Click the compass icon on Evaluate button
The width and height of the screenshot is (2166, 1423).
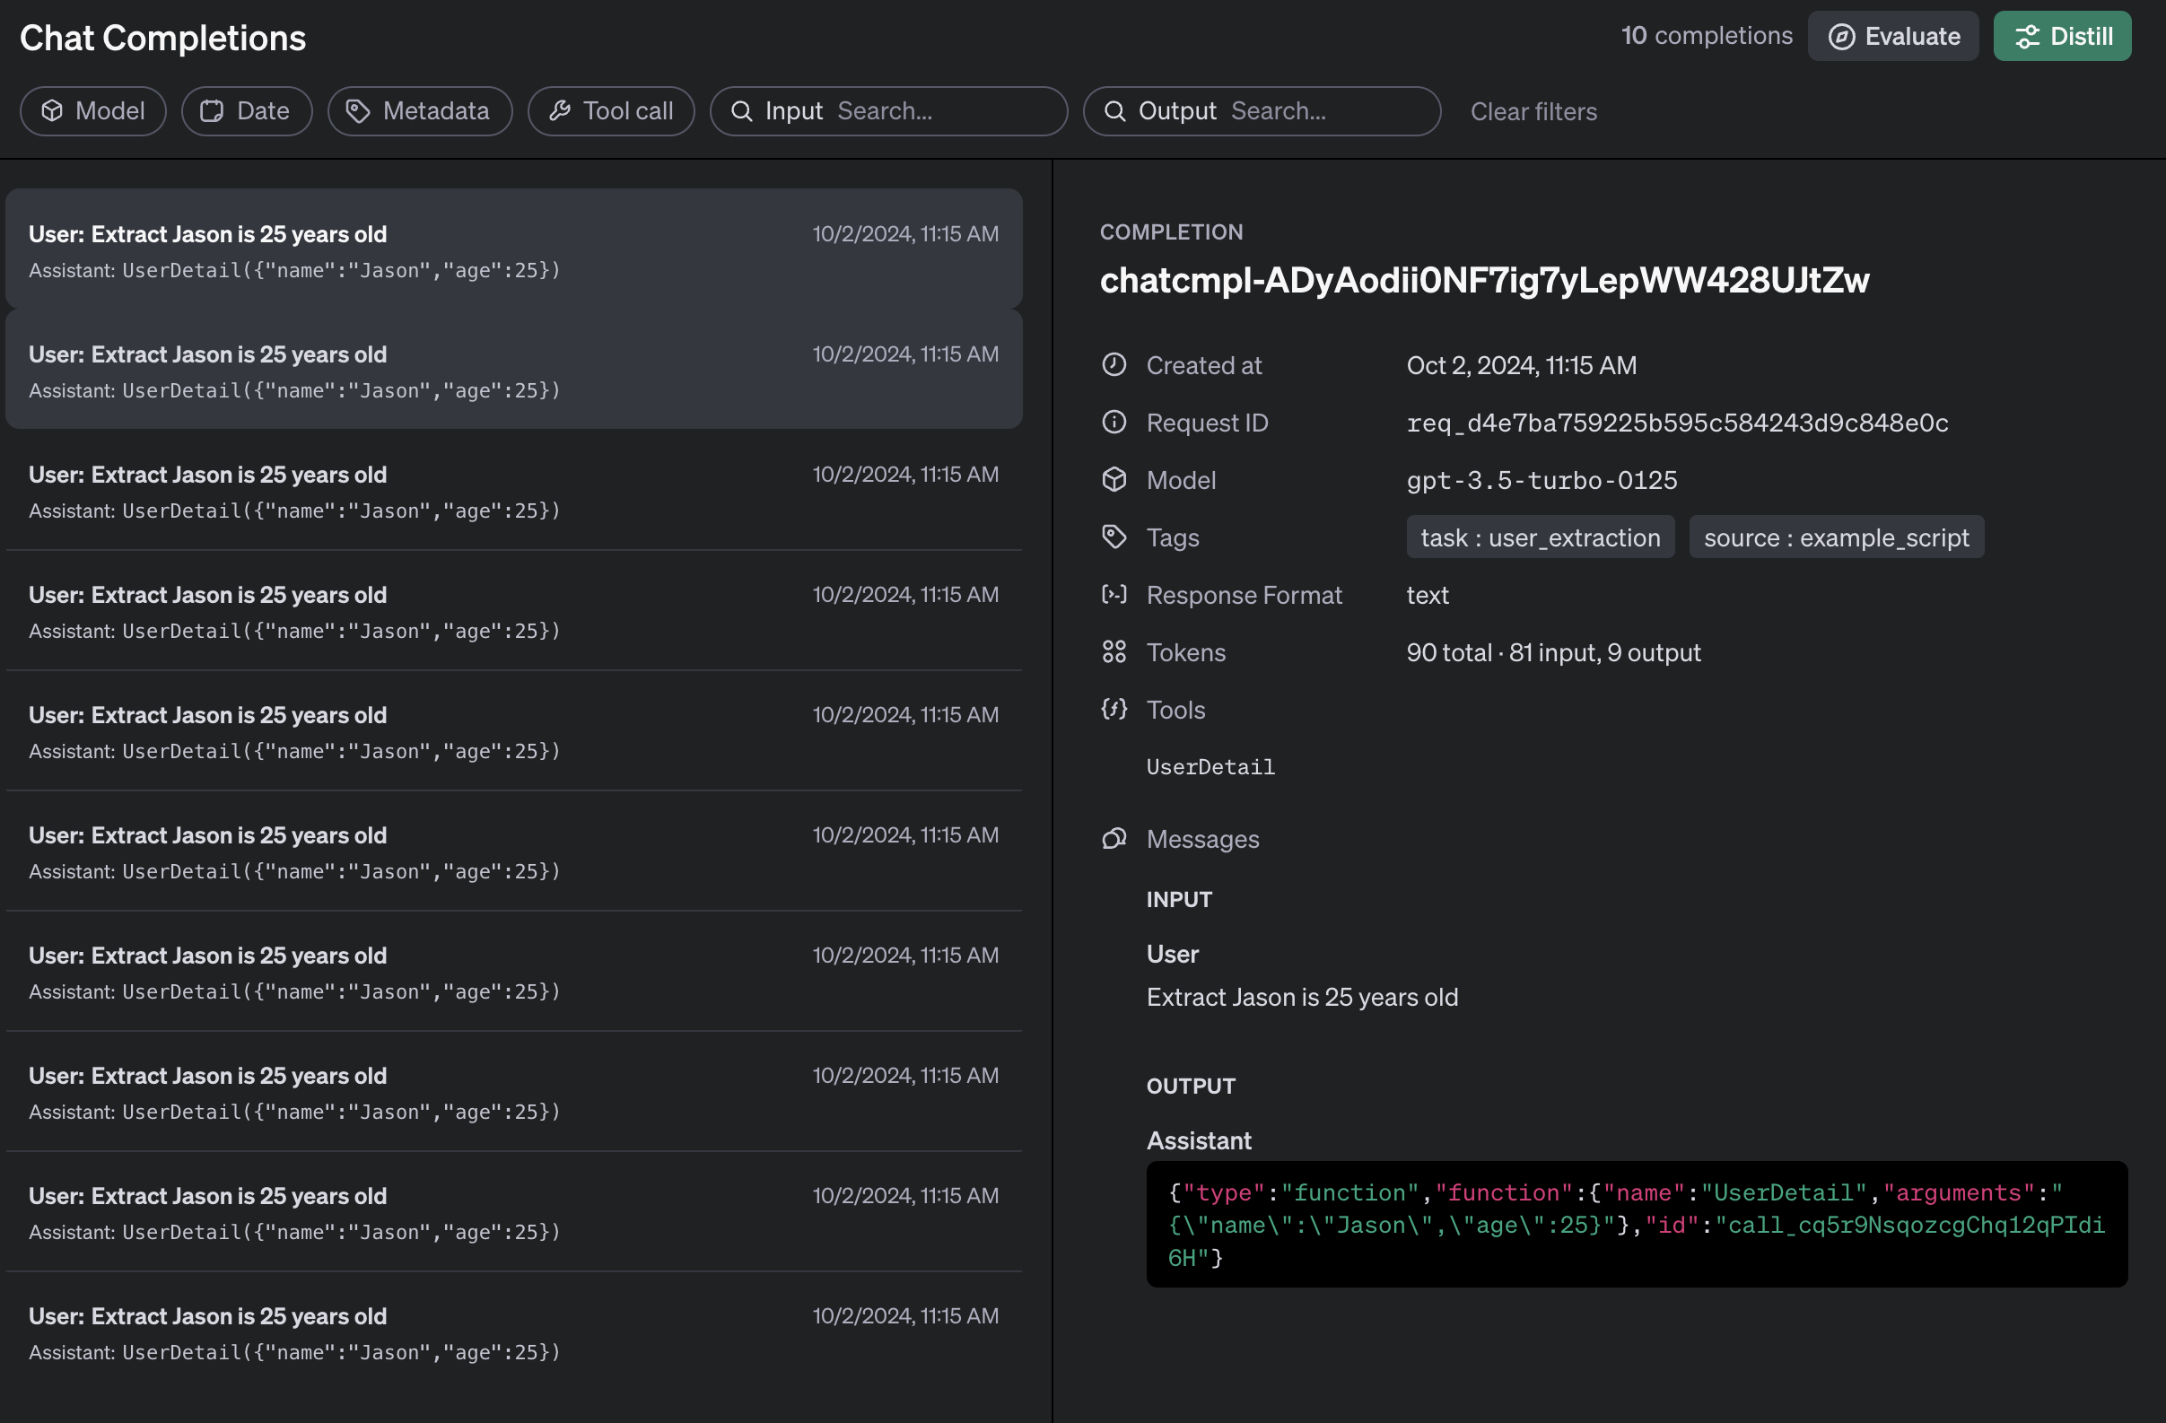point(1841,37)
